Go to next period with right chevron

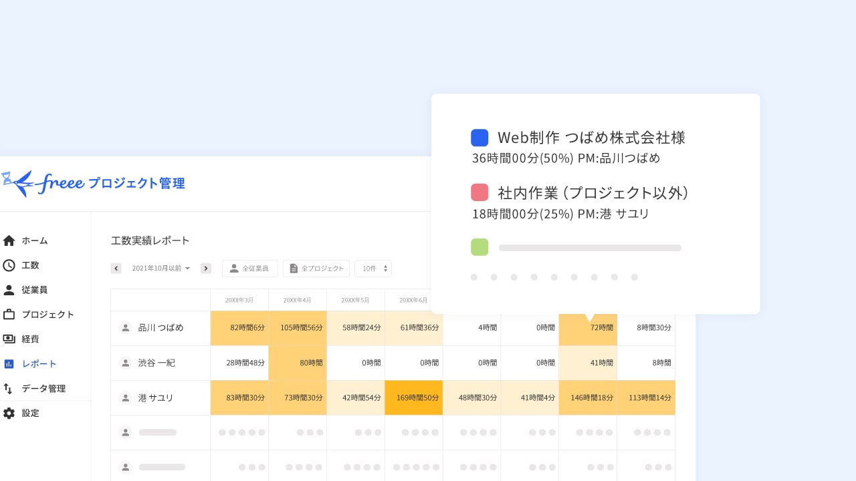[206, 268]
